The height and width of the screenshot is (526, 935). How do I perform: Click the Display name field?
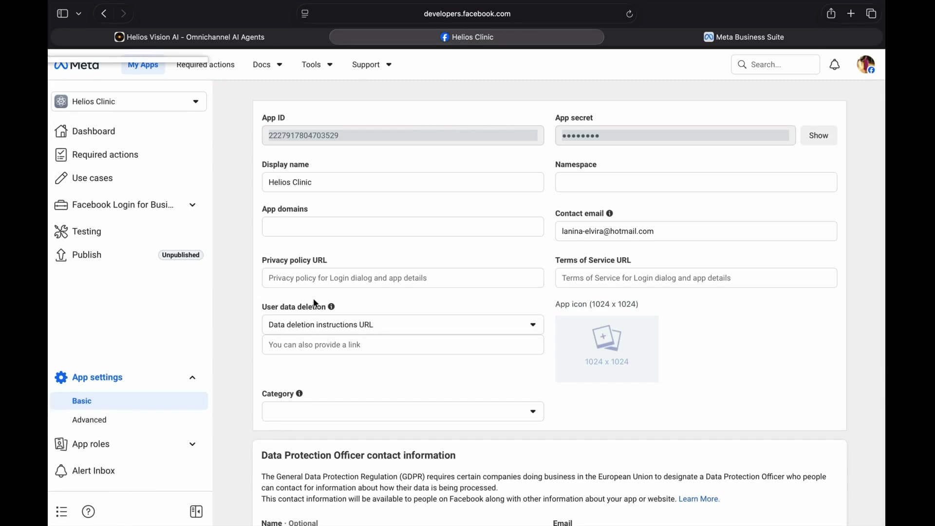[403, 183]
